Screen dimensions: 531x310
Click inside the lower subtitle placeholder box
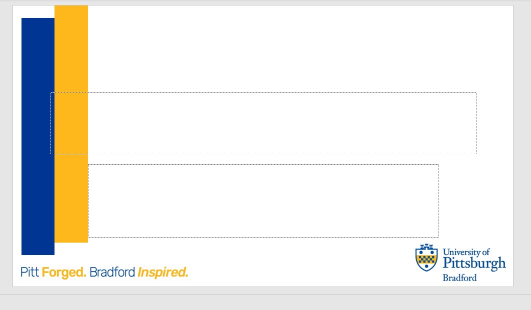click(x=263, y=201)
